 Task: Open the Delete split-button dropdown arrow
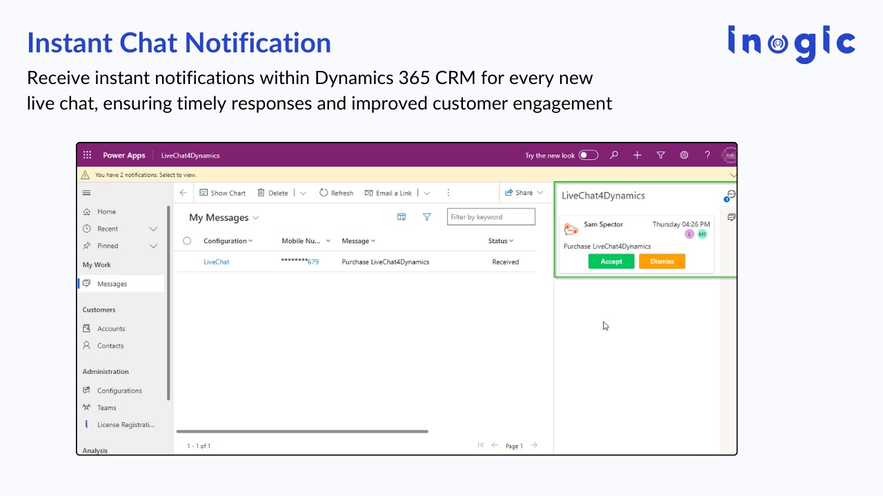click(x=303, y=193)
